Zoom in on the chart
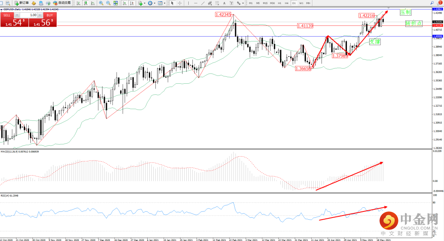This screenshot has height=241, width=444. 101,3
